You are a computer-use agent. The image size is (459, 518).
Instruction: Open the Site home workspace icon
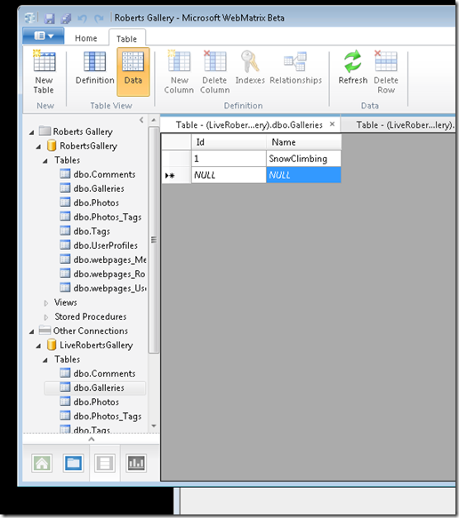click(42, 463)
